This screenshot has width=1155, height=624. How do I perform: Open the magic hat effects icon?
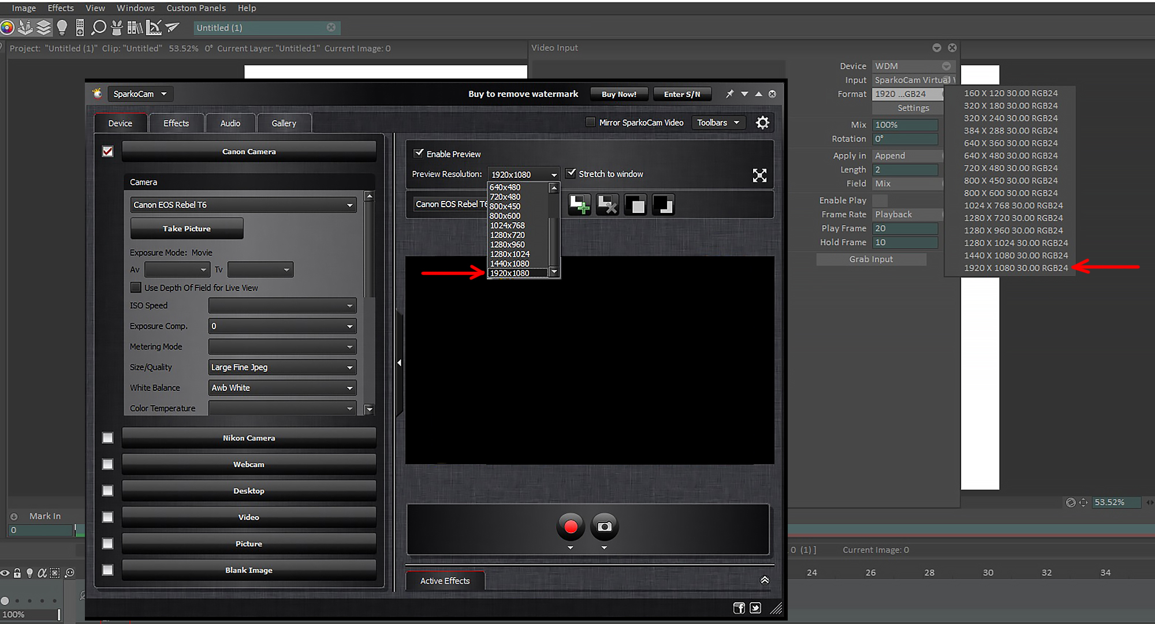pyautogui.click(x=117, y=27)
